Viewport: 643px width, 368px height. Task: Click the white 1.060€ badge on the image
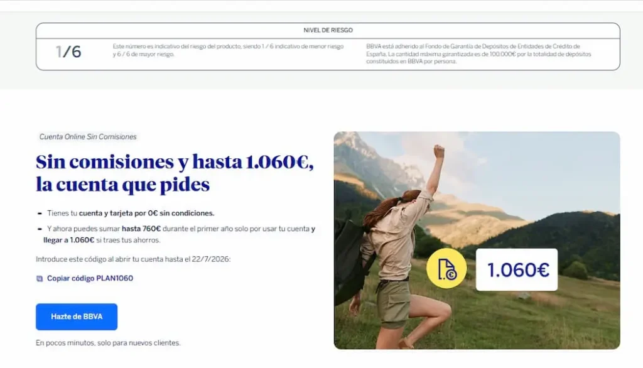pos(517,269)
